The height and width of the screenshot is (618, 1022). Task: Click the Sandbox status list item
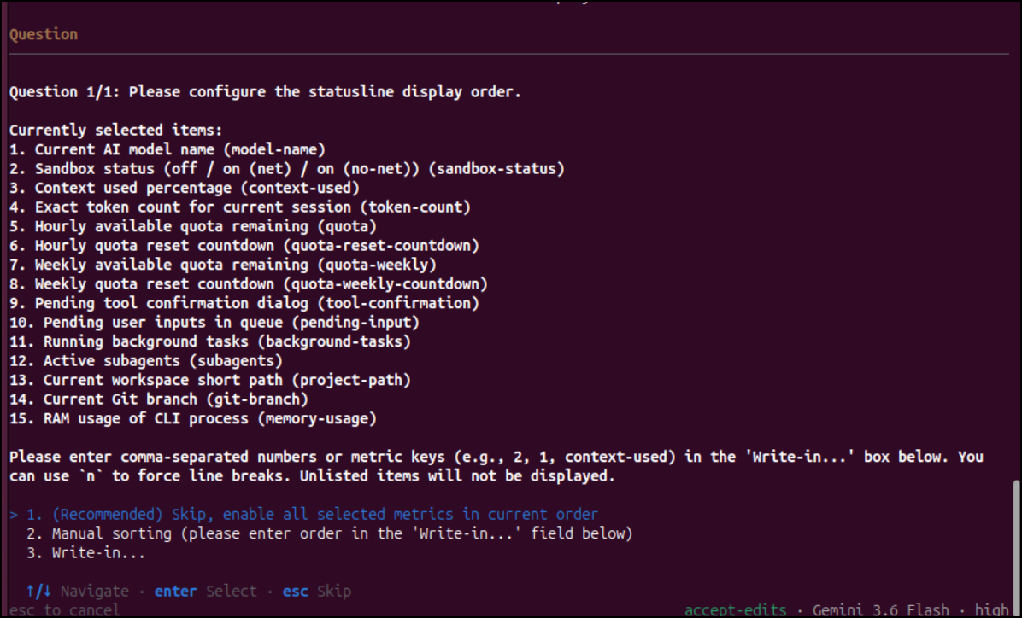(x=287, y=169)
